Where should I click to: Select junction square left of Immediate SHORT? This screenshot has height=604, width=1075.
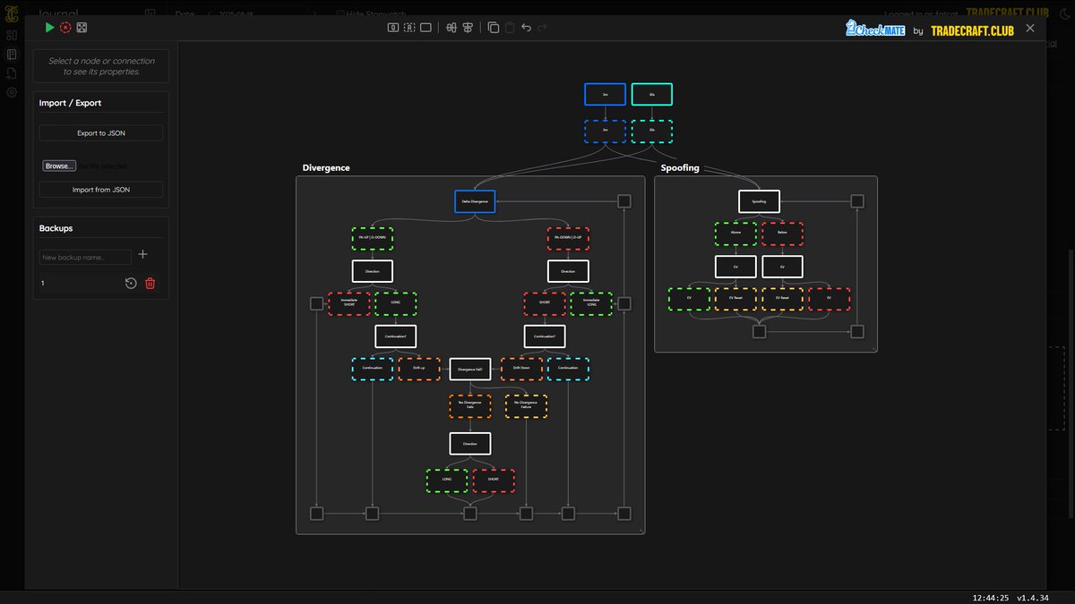(316, 303)
